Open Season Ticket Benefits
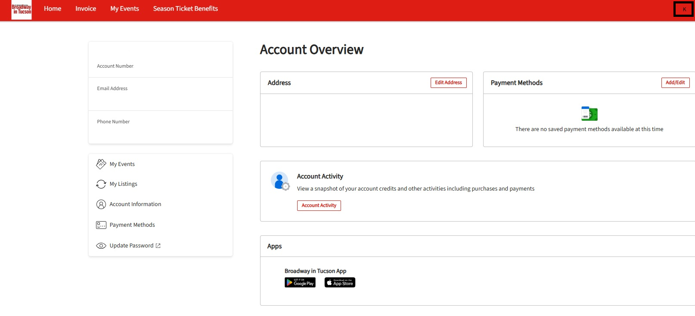This screenshot has width=695, height=316. coord(186,9)
